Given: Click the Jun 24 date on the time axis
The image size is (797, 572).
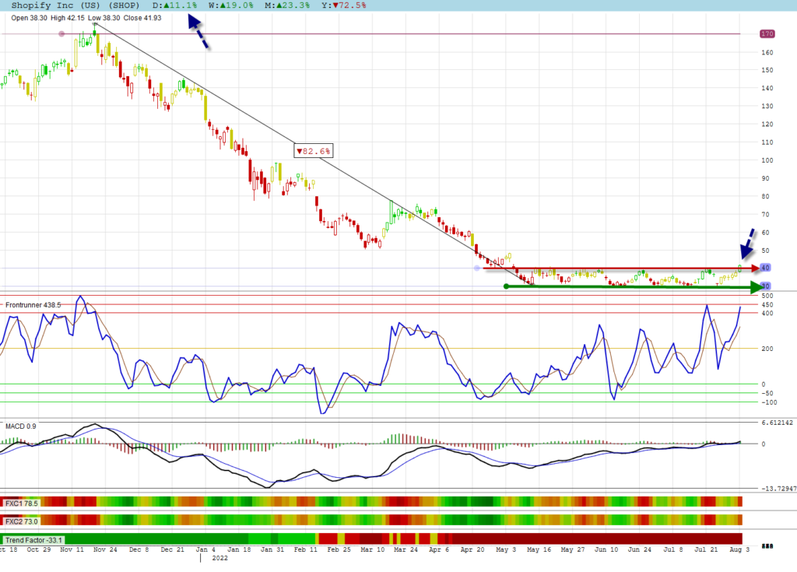Looking at the screenshot, I should pyautogui.click(x=640, y=549).
